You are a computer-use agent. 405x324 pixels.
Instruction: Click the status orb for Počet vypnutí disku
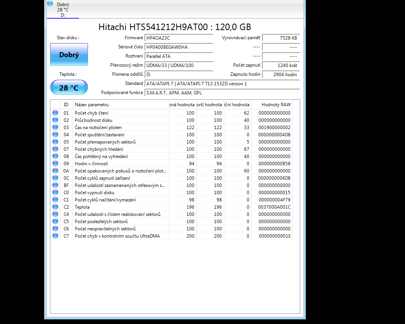pos(55,192)
